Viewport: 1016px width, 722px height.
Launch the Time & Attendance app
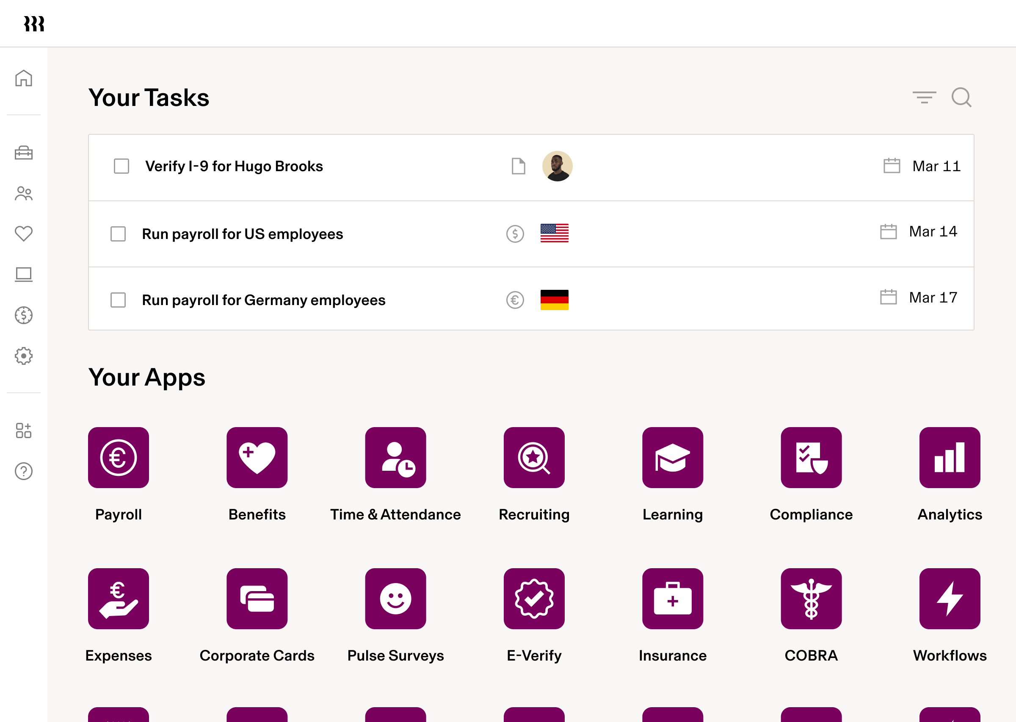click(x=395, y=458)
